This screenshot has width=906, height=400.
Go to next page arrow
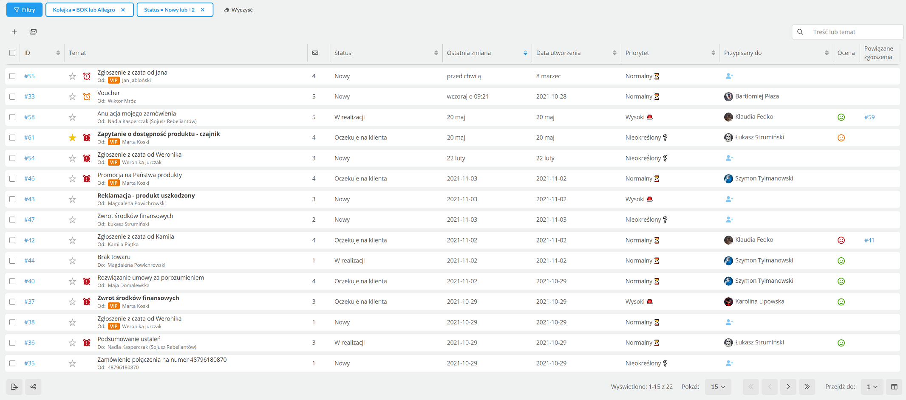point(788,387)
